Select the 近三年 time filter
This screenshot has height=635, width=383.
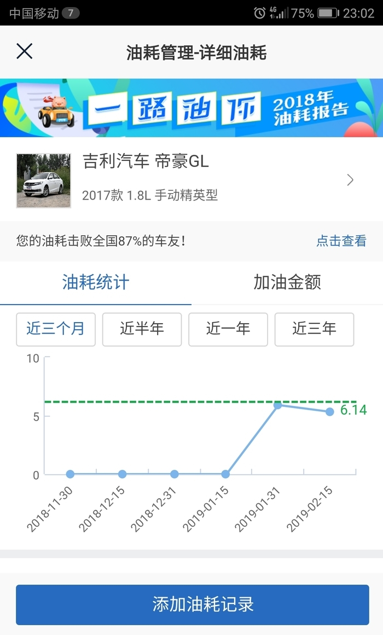point(314,329)
